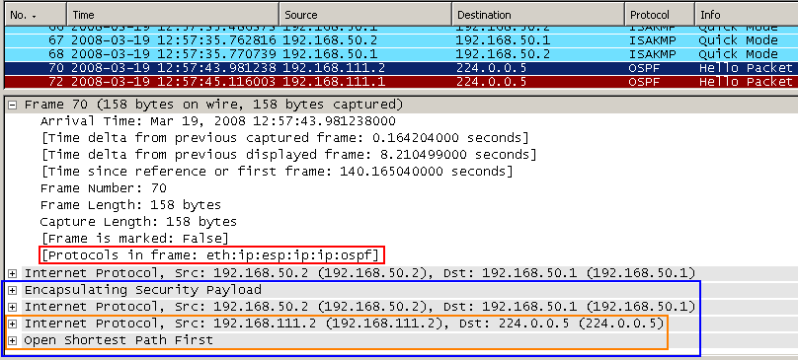Click the Open Shortest Path First label

(119, 340)
